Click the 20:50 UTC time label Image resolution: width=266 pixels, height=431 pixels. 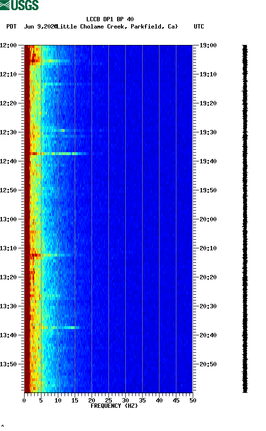pos(208,364)
